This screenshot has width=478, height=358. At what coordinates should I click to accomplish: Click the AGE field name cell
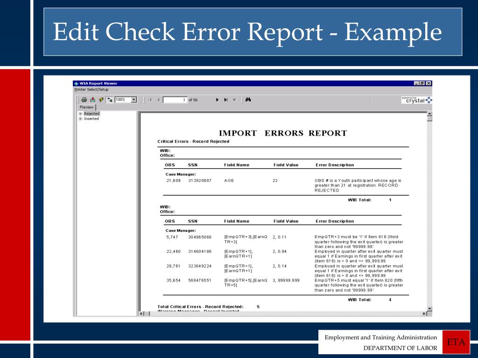click(x=229, y=180)
